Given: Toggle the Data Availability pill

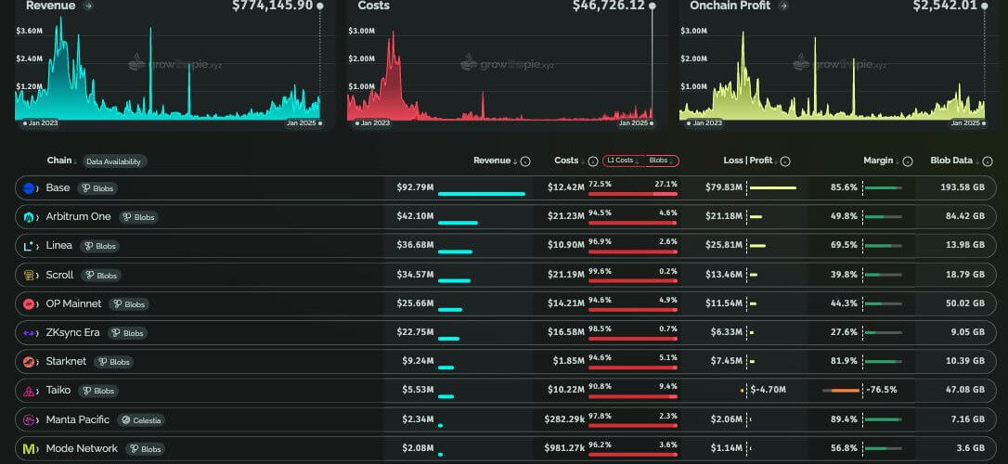Looking at the screenshot, I should (114, 161).
